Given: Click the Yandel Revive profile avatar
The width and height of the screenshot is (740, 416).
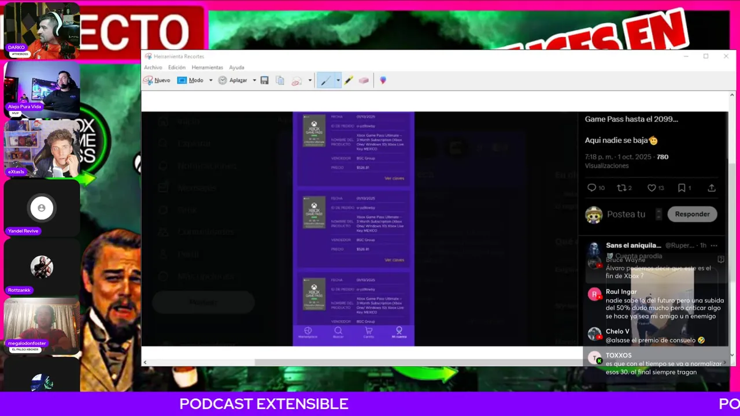Looking at the screenshot, I should coord(42,208).
